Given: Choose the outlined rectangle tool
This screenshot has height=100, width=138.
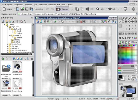Looking at the screenshot, I should pyautogui.click(x=123, y=22).
